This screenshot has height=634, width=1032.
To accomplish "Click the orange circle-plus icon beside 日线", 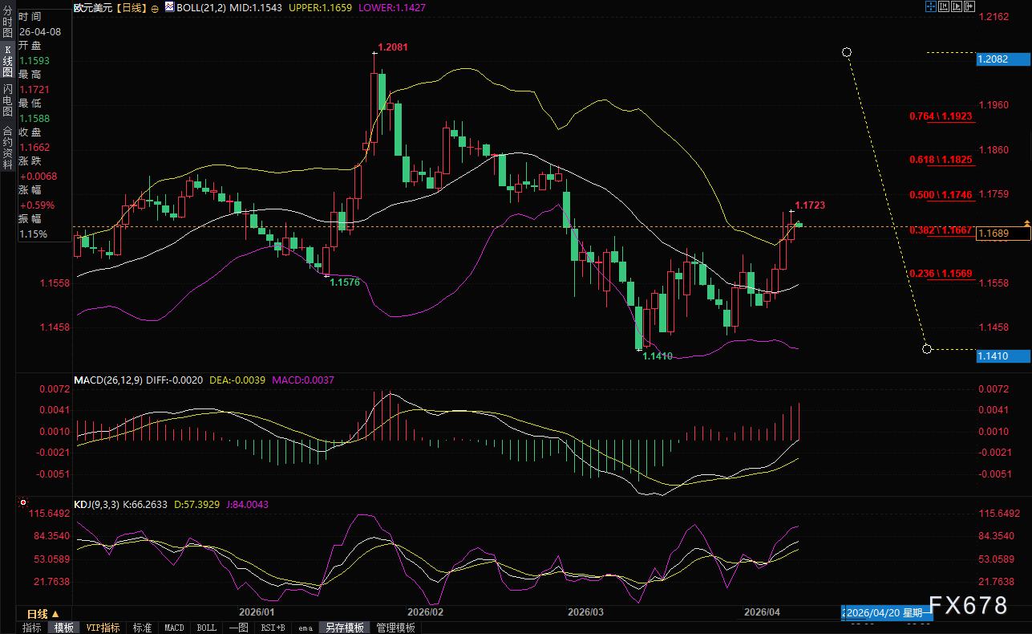I will coord(155,8).
